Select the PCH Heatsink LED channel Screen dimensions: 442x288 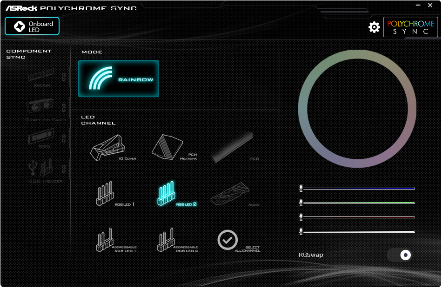tap(174, 148)
